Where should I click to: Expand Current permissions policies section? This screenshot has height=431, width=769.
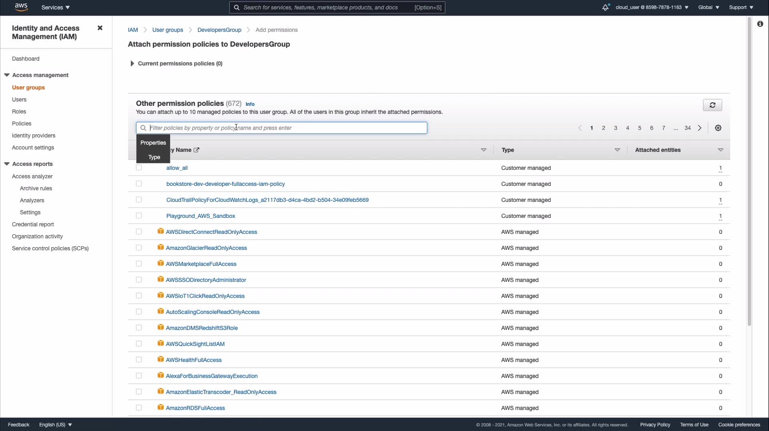[132, 64]
